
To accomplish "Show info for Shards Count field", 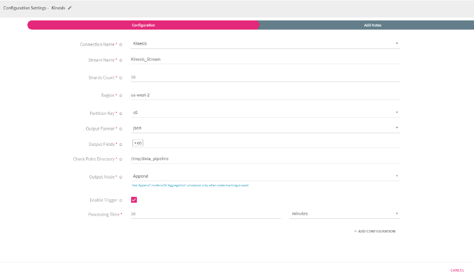I will click(121, 78).
